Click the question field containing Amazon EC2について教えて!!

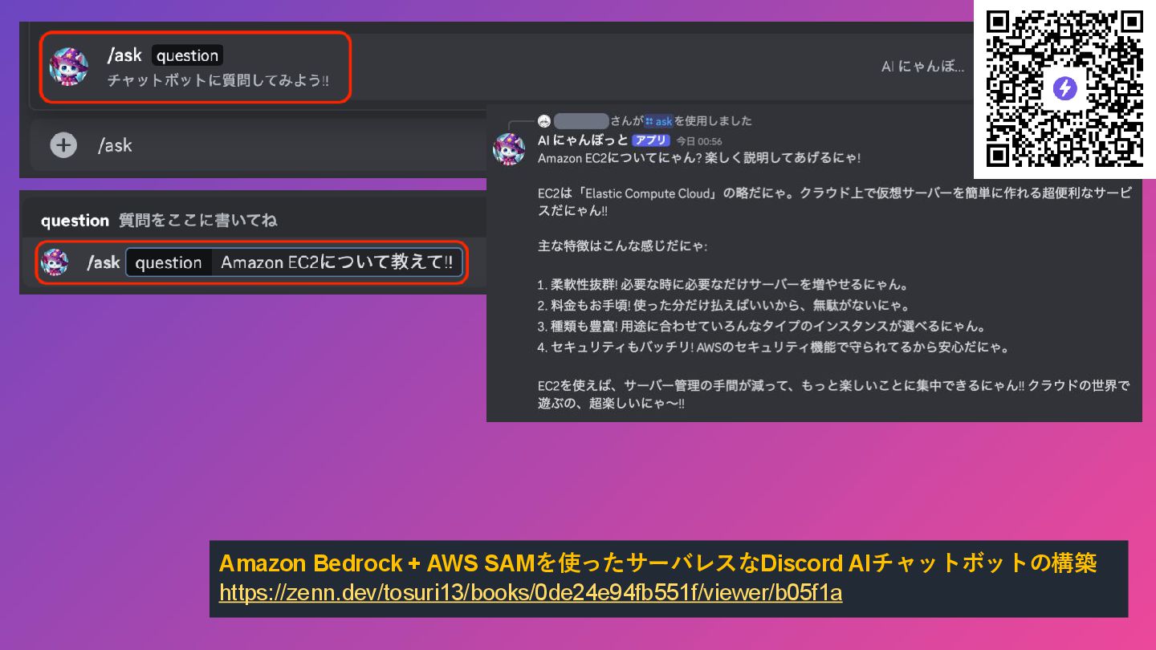pos(294,262)
